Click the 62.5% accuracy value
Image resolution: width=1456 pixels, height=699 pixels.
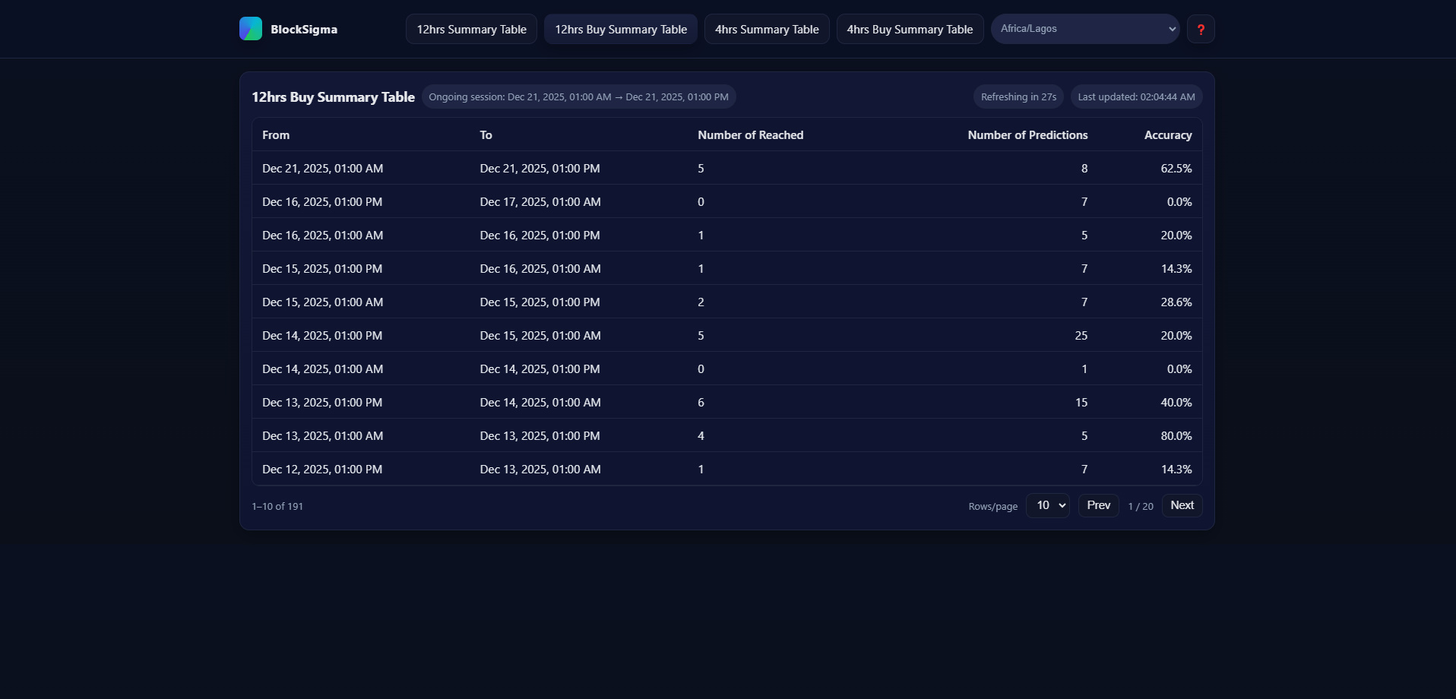pos(1176,168)
